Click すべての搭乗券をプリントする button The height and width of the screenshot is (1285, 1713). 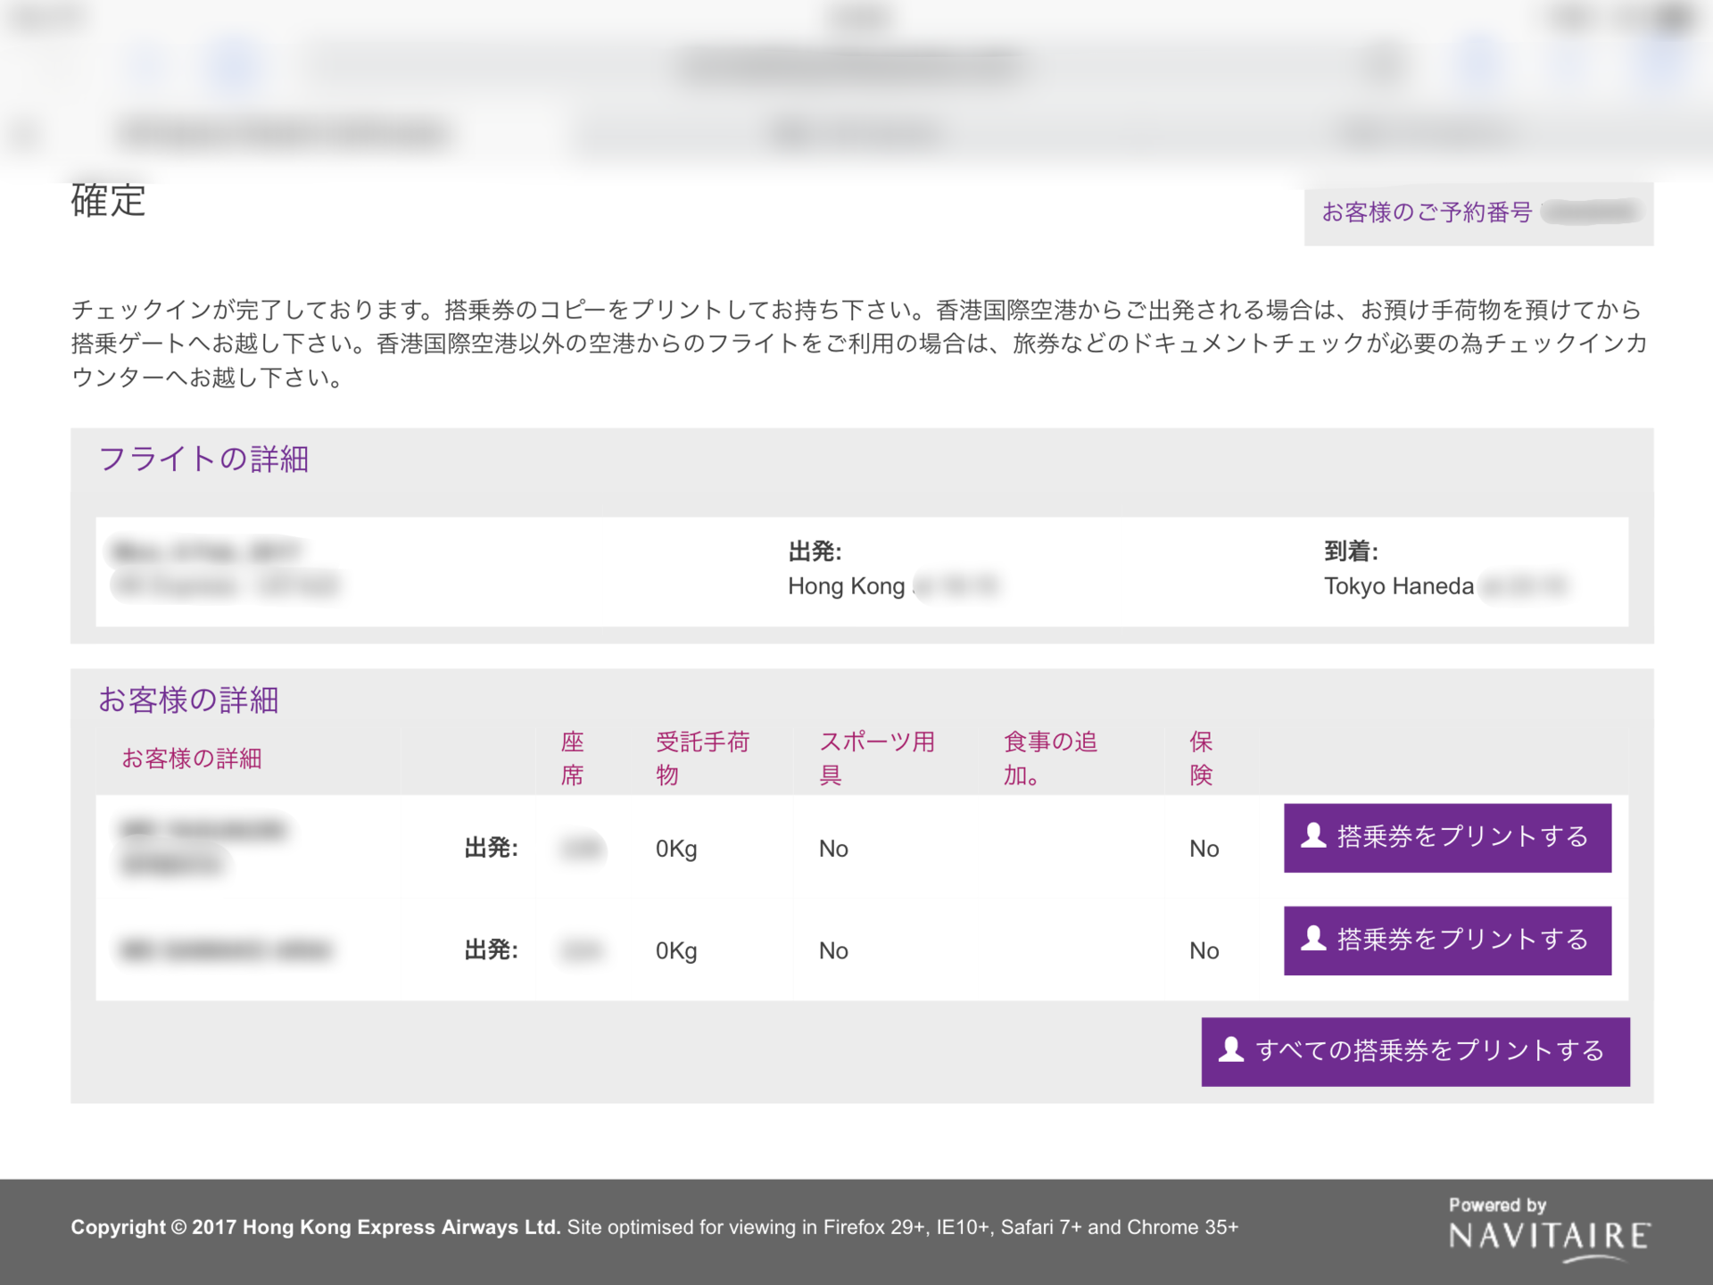(1415, 1051)
